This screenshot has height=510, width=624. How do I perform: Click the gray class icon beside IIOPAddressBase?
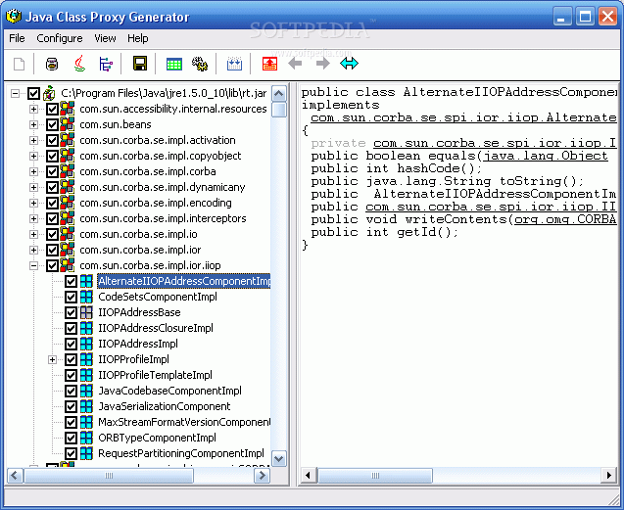86,312
